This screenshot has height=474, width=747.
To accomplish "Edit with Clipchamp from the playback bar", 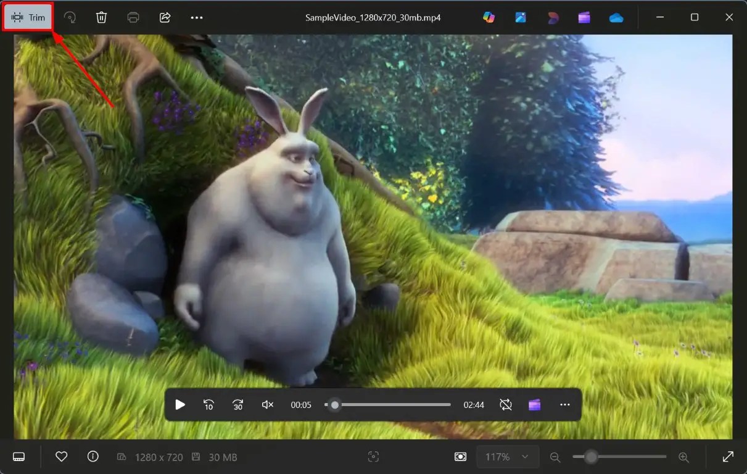I will coord(535,405).
